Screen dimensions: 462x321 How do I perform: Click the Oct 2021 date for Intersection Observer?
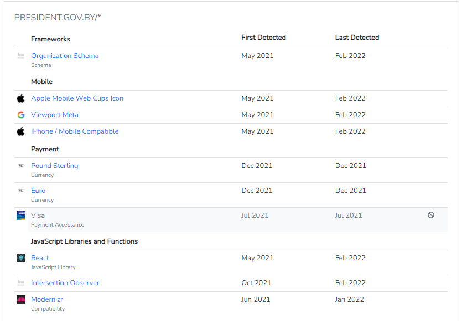point(256,283)
